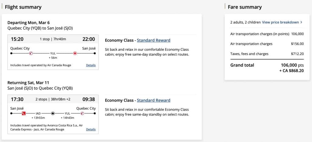Open Standard Reward link for the departing flight

tap(154, 40)
